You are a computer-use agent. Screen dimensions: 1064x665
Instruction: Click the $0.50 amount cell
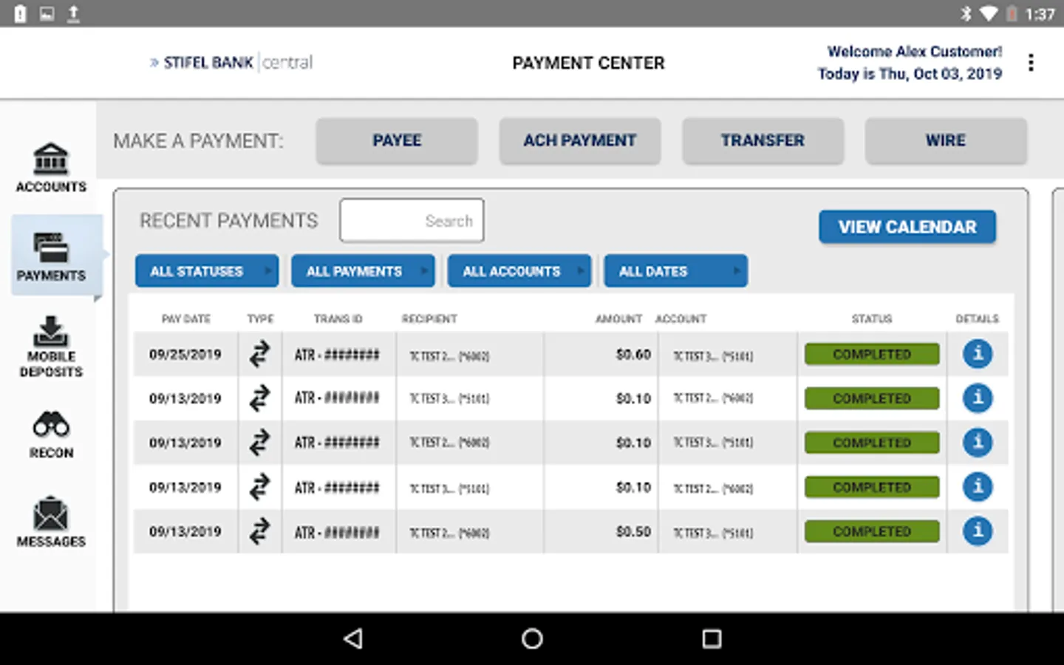633,532
